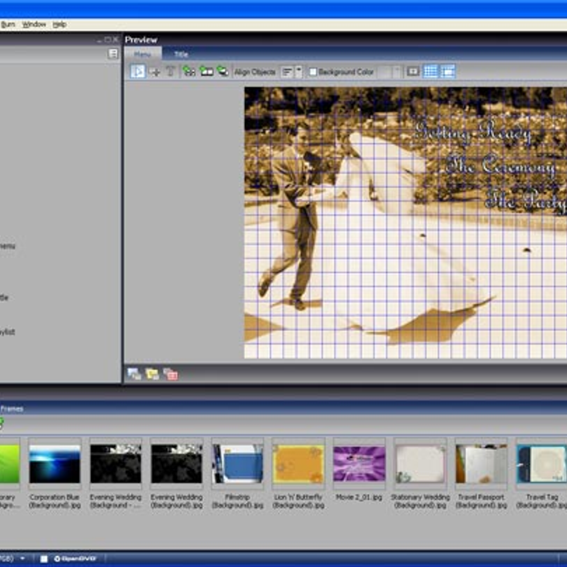Select the arrow selection tool in Preview toolbar

pyautogui.click(x=137, y=72)
